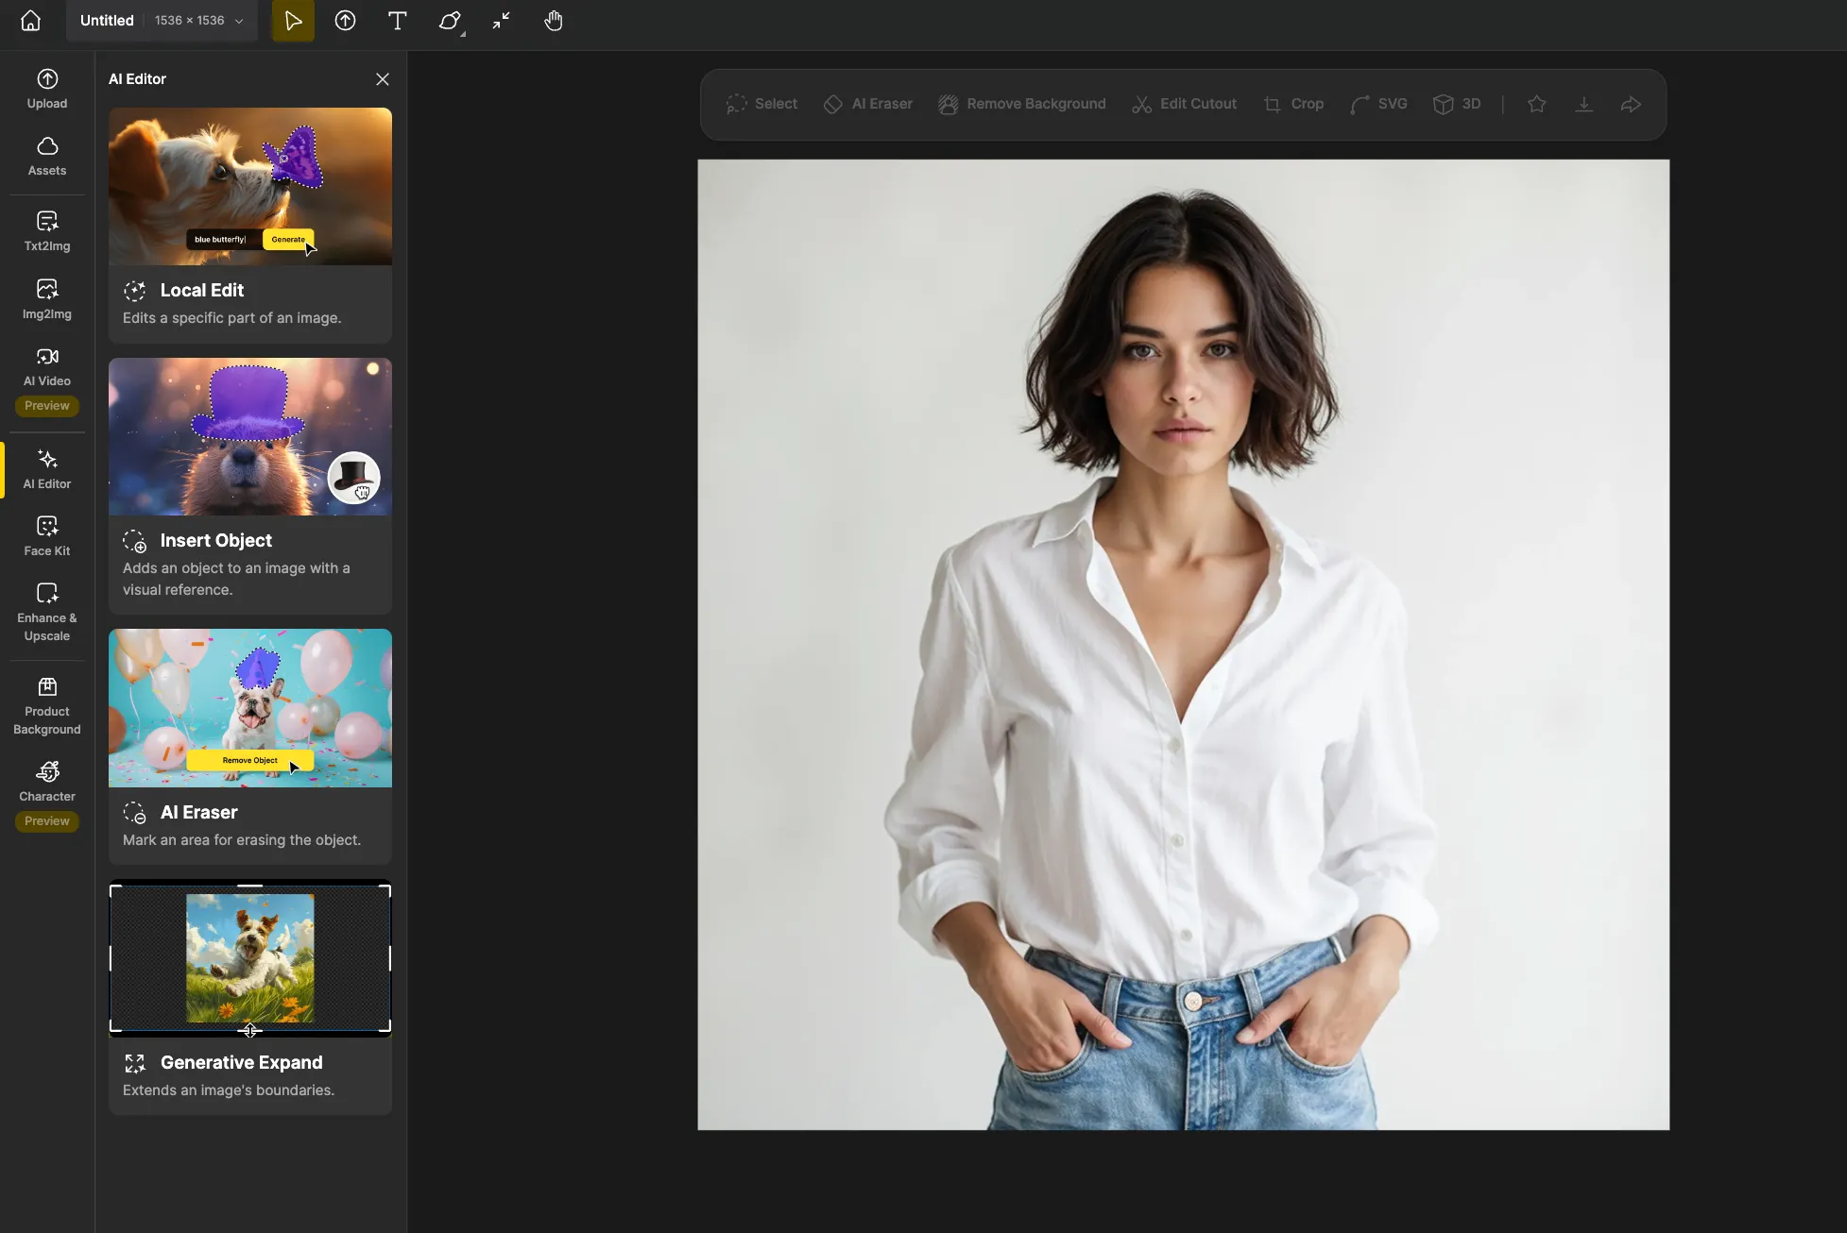Click 3D in the image toolbar

1457,104
